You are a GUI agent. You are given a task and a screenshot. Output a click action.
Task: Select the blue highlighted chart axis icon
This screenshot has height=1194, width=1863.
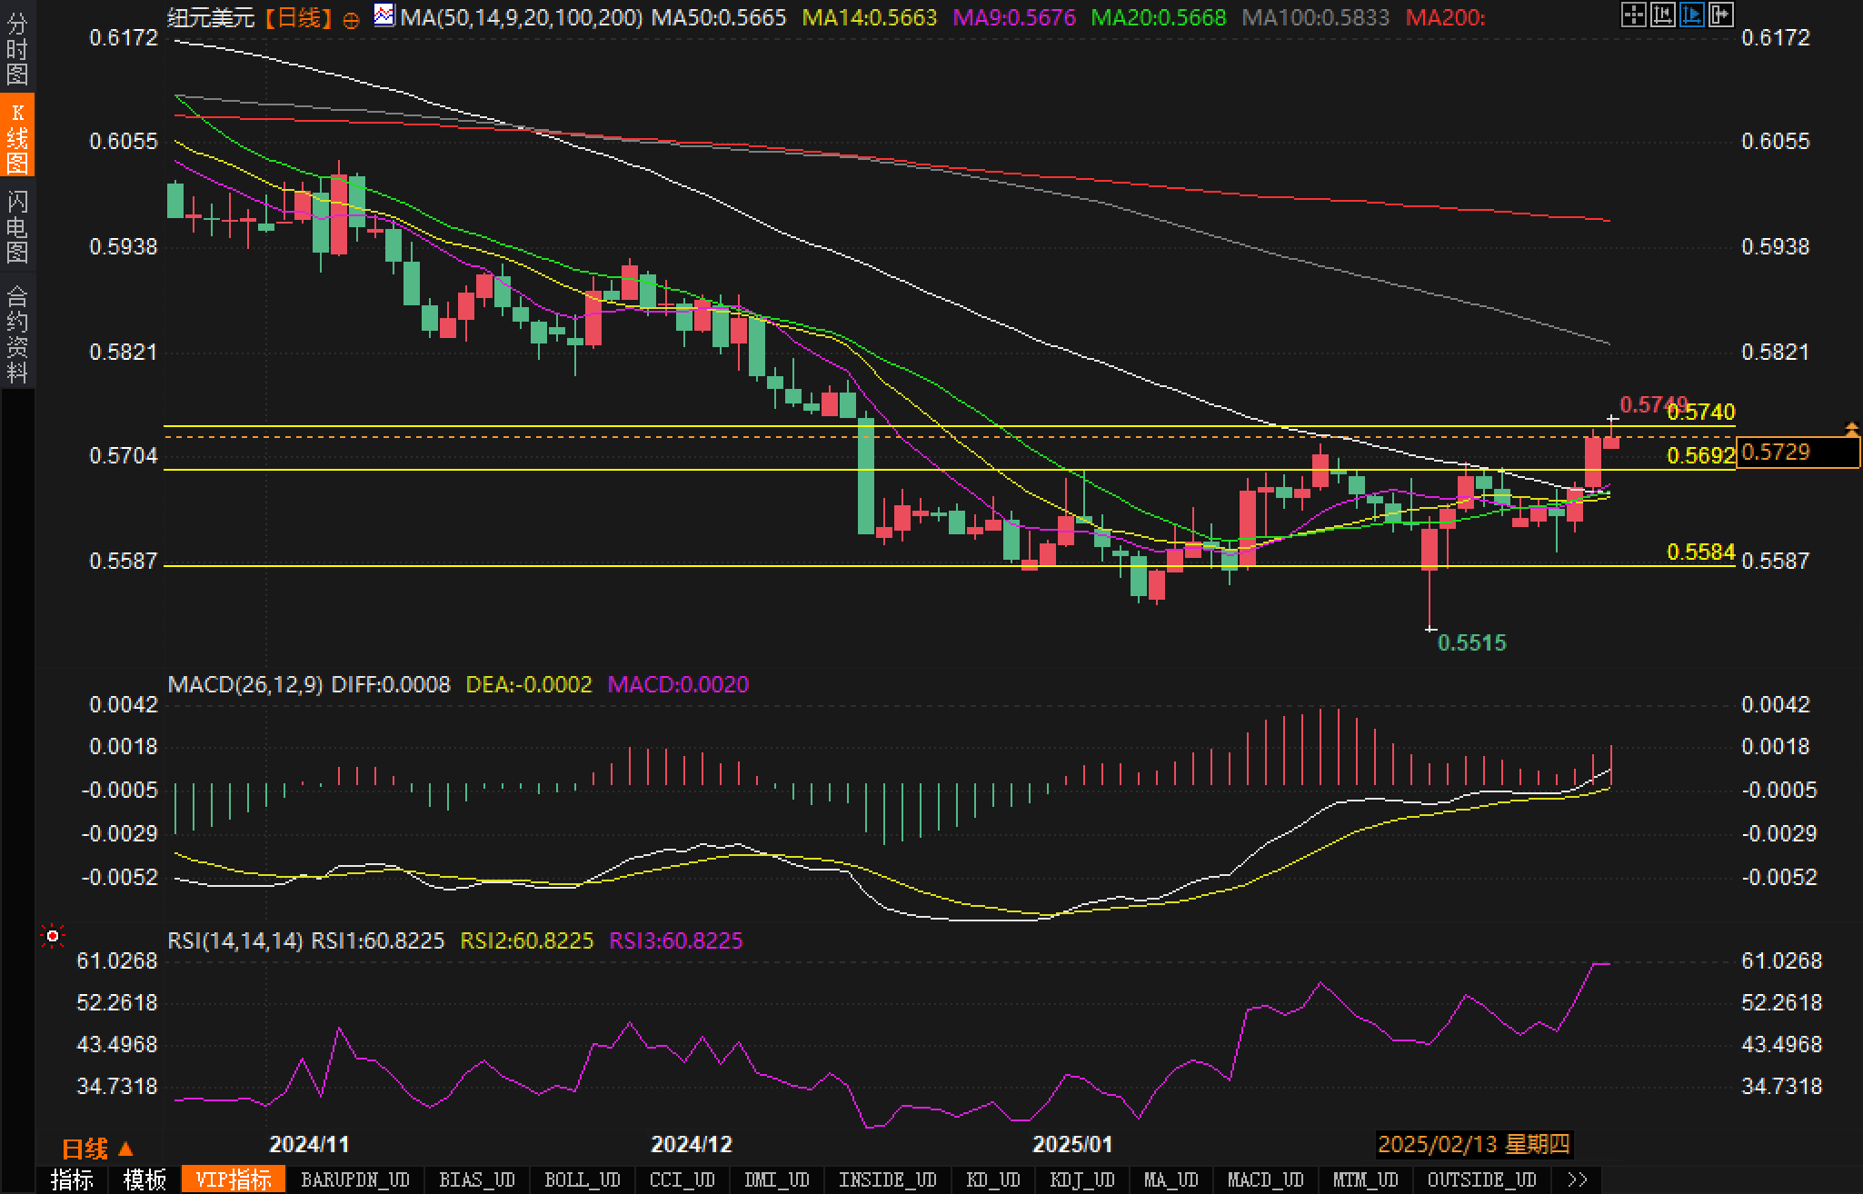click(1691, 15)
